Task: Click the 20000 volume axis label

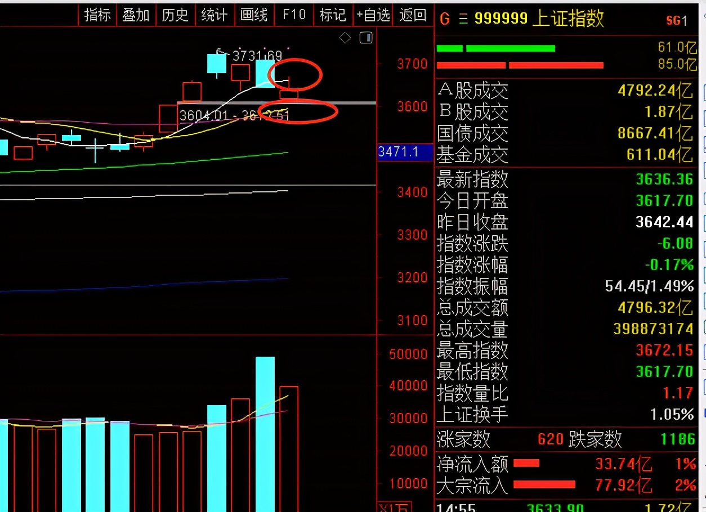Action: [x=408, y=451]
